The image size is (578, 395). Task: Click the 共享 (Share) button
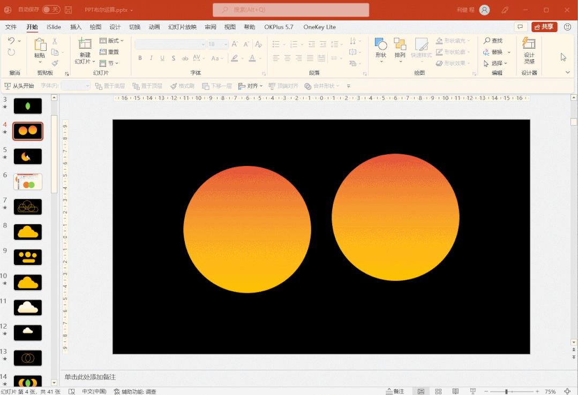coord(544,27)
